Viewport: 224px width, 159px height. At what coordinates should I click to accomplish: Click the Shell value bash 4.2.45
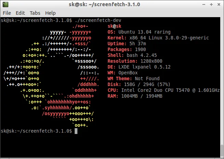click(x=142, y=55)
